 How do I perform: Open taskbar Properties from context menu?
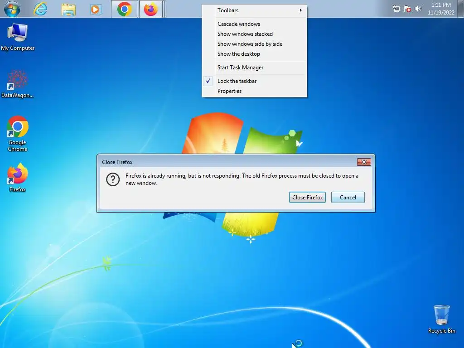[255, 91]
